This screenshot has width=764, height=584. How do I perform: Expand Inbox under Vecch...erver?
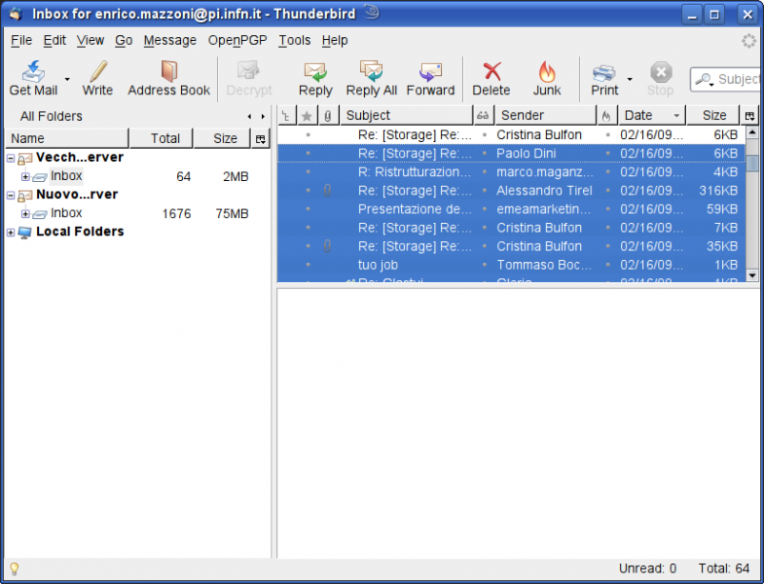tap(25, 176)
